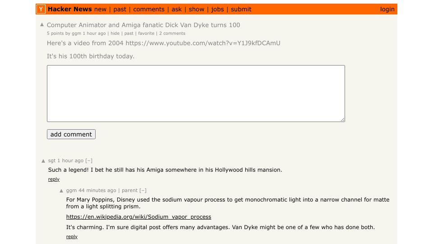433x244 pixels.
Task: Open the story title about Dick Van Dyke
Action: [x=143, y=25]
